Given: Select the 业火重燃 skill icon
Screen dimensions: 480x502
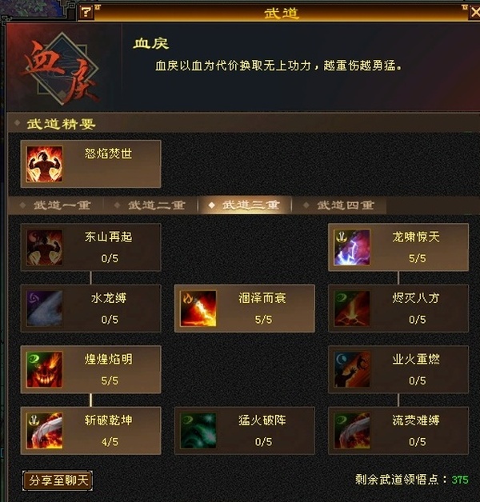Looking at the screenshot, I should coord(352,369).
